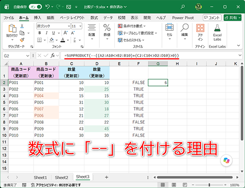Click the search magnifier in title bar
245x188 pixels.
(182, 7)
